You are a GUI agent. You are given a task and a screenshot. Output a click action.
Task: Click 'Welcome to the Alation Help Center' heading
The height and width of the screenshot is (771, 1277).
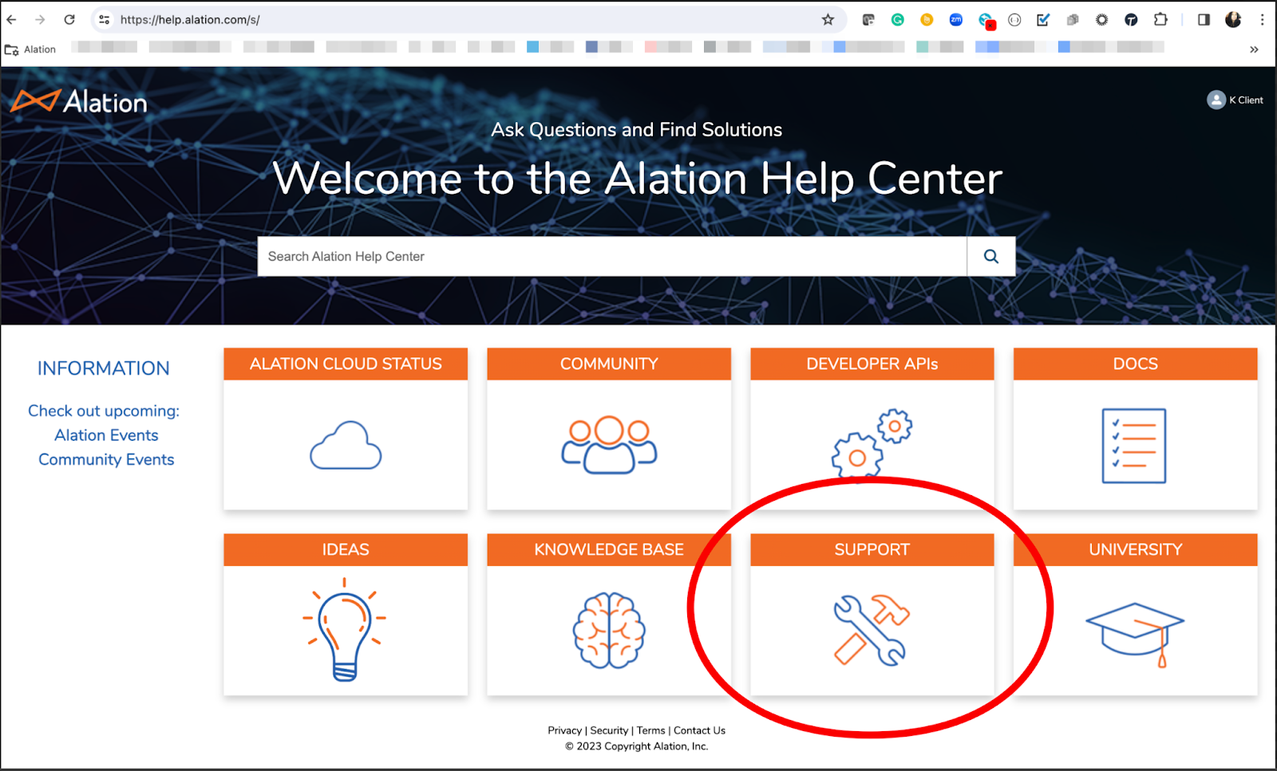click(x=637, y=179)
